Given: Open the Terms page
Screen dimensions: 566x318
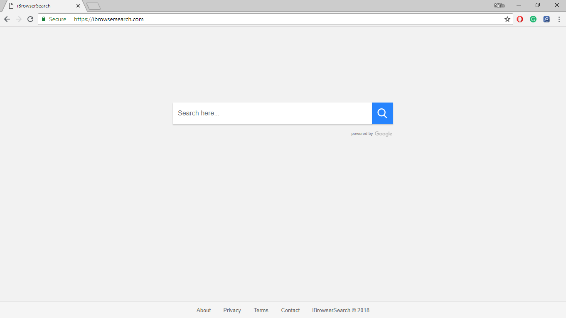Looking at the screenshot, I should pos(261,310).
